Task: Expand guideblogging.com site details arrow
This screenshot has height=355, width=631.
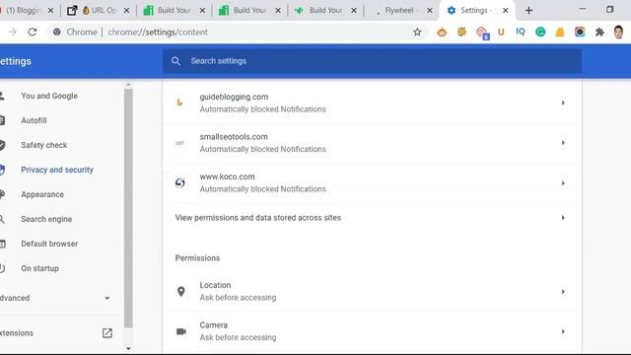Action: click(x=563, y=103)
